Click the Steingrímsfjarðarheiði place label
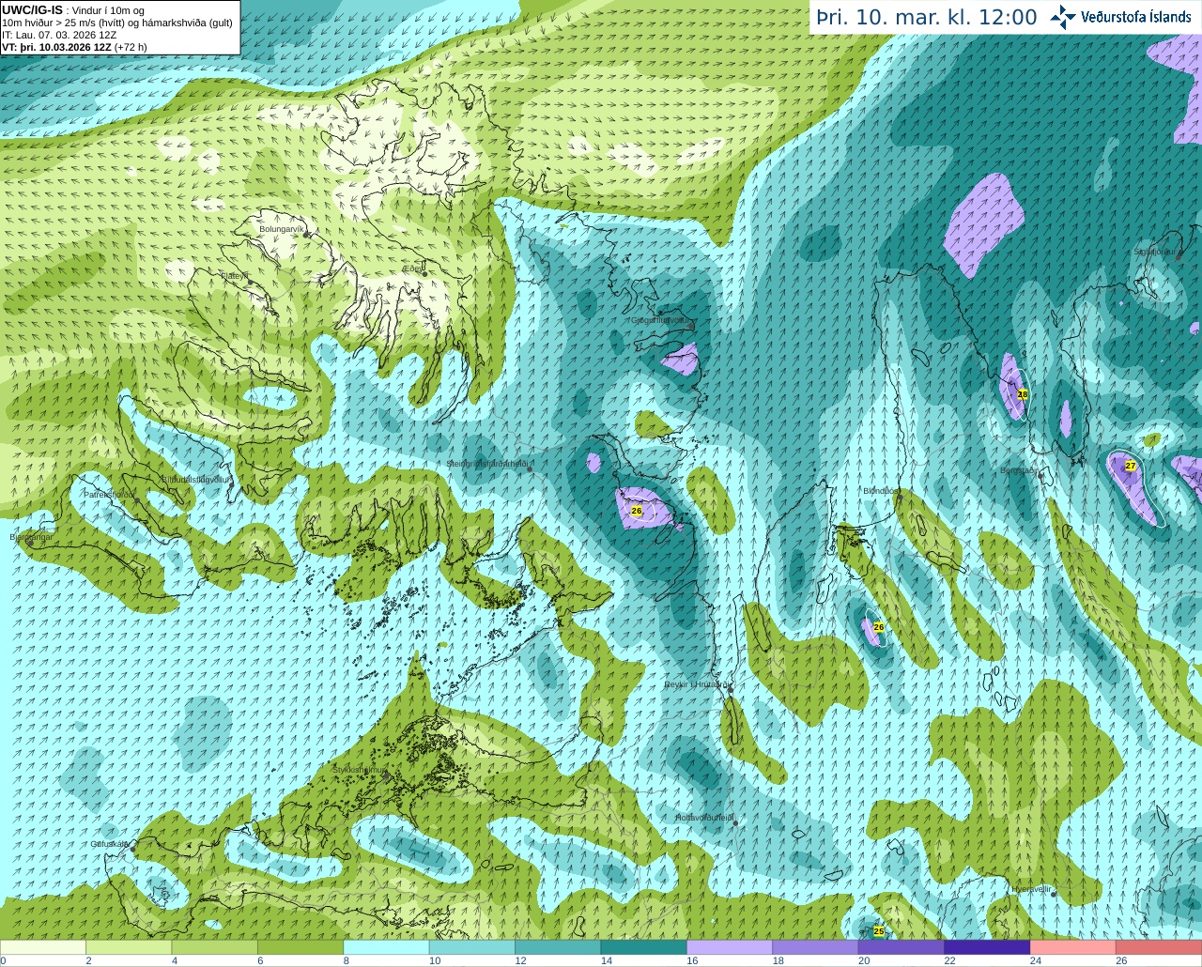Screen dimensions: 1202x967 pos(486,464)
